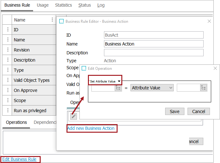
Task: Open the Statistics tab
Action: [63, 5]
